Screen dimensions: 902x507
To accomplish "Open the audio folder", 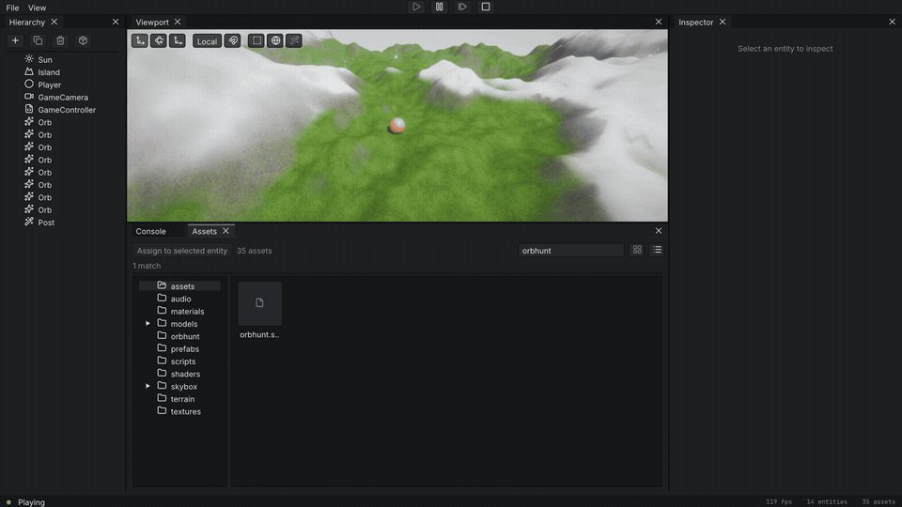I will coord(180,299).
